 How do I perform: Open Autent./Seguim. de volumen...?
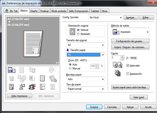pos(130,47)
